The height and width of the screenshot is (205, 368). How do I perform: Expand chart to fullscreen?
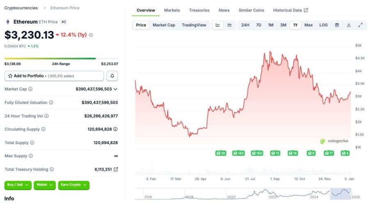[x=360, y=25]
